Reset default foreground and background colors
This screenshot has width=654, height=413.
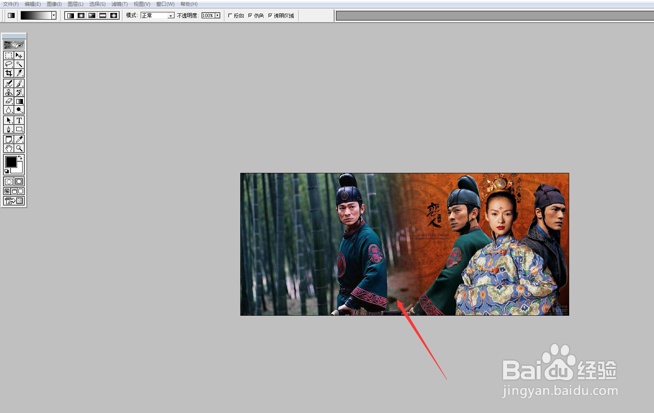(x=7, y=171)
